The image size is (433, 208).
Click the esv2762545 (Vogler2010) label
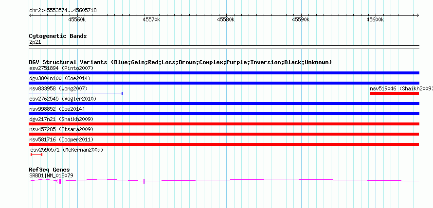(63, 99)
